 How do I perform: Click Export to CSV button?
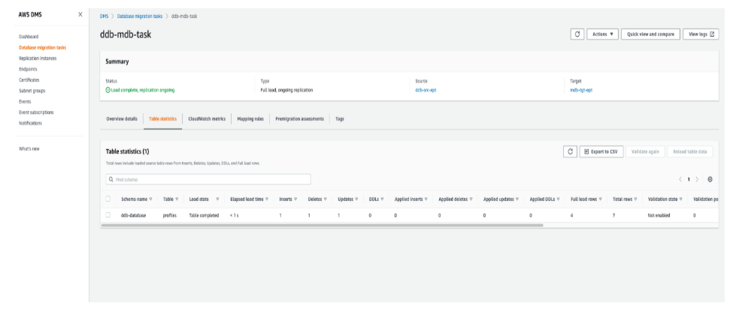tap(602, 151)
